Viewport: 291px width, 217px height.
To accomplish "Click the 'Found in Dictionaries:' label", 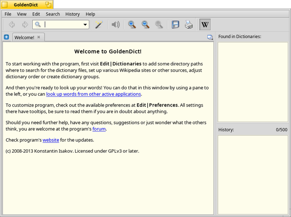I will click(x=240, y=37).
